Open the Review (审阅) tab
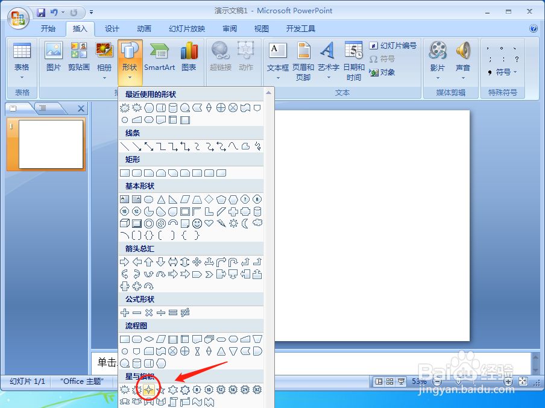The width and height of the screenshot is (545, 408). click(x=230, y=28)
